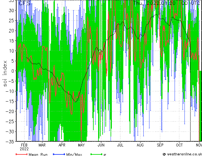
Task: Click the green sigma legend swatch
Action: (97, 154)
